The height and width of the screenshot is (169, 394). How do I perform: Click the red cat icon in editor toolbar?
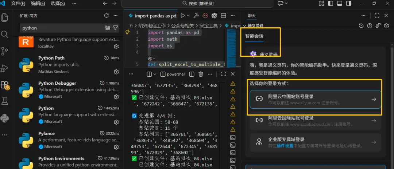click(205, 16)
